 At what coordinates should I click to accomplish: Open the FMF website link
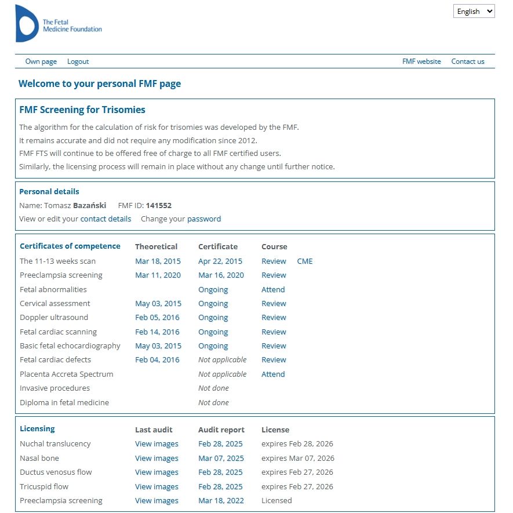click(x=421, y=61)
